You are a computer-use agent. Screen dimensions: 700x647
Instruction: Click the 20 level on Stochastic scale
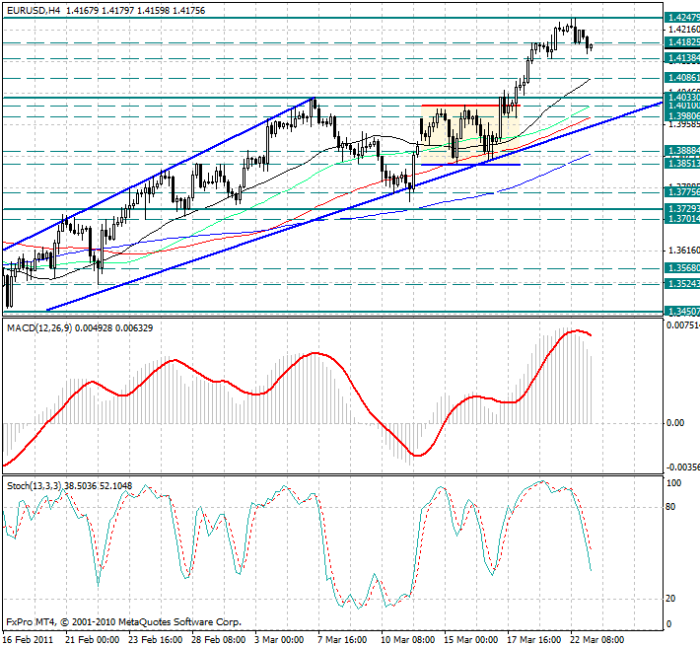670,599
